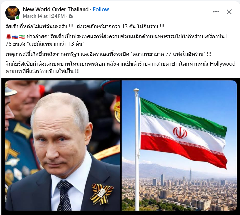Open the right photo of the waving Iranian flag
Screen dimensions: 240x215
click(x=179, y=145)
